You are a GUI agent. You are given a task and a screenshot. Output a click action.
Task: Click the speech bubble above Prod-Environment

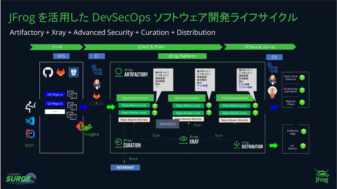(x=246, y=79)
